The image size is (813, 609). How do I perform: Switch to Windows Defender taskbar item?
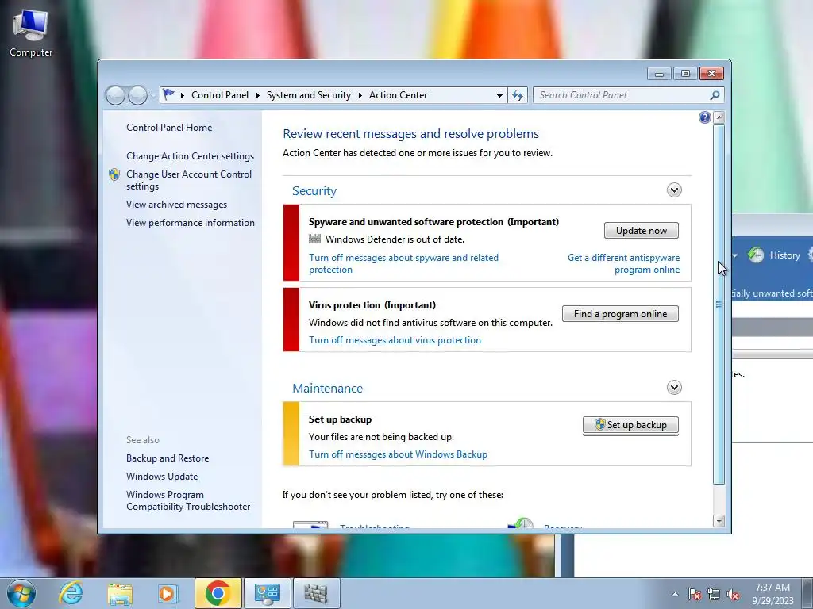pyautogui.click(x=316, y=593)
